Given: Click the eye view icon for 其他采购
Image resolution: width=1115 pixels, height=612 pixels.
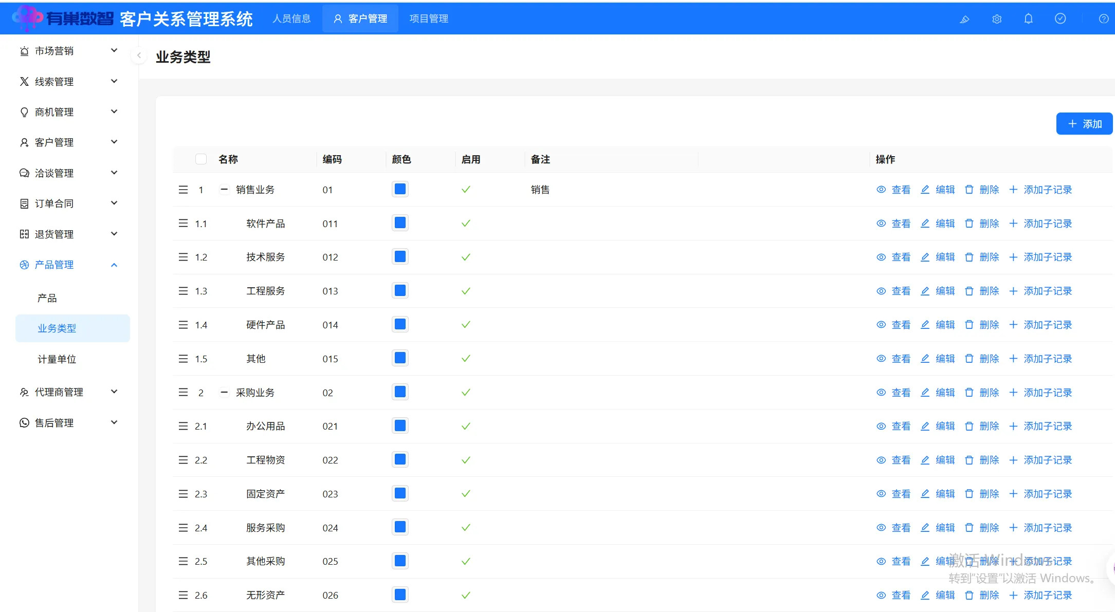Looking at the screenshot, I should click(x=881, y=561).
